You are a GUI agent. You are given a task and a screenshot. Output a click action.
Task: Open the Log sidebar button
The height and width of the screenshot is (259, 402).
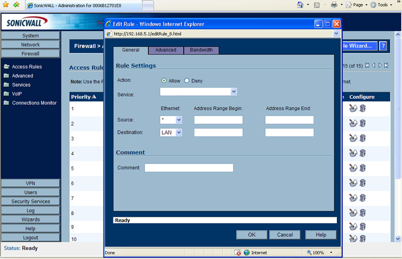pyautogui.click(x=31, y=211)
